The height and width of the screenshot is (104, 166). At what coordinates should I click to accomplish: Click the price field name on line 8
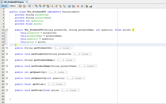click(37, 24)
